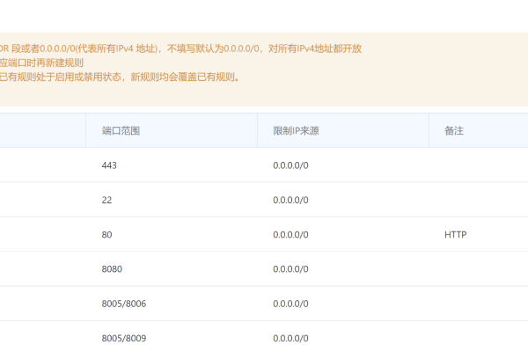Click the notice line about 新规则均会覆盖已有规则
Viewport: 528px width, 352px height.
[120, 77]
